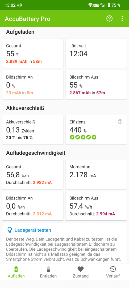Switch to the Entladen tab
This screenshot has height=288, width=129.
[x=48, y=272]
